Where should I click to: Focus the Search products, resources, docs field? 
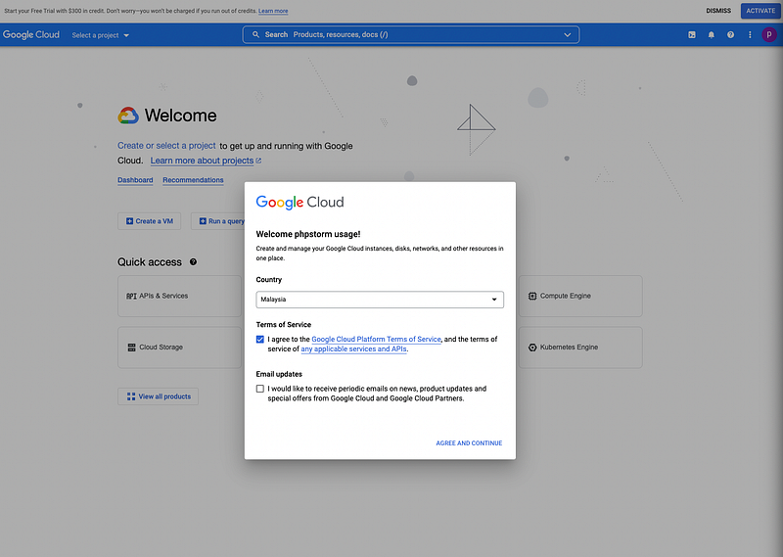411,34
